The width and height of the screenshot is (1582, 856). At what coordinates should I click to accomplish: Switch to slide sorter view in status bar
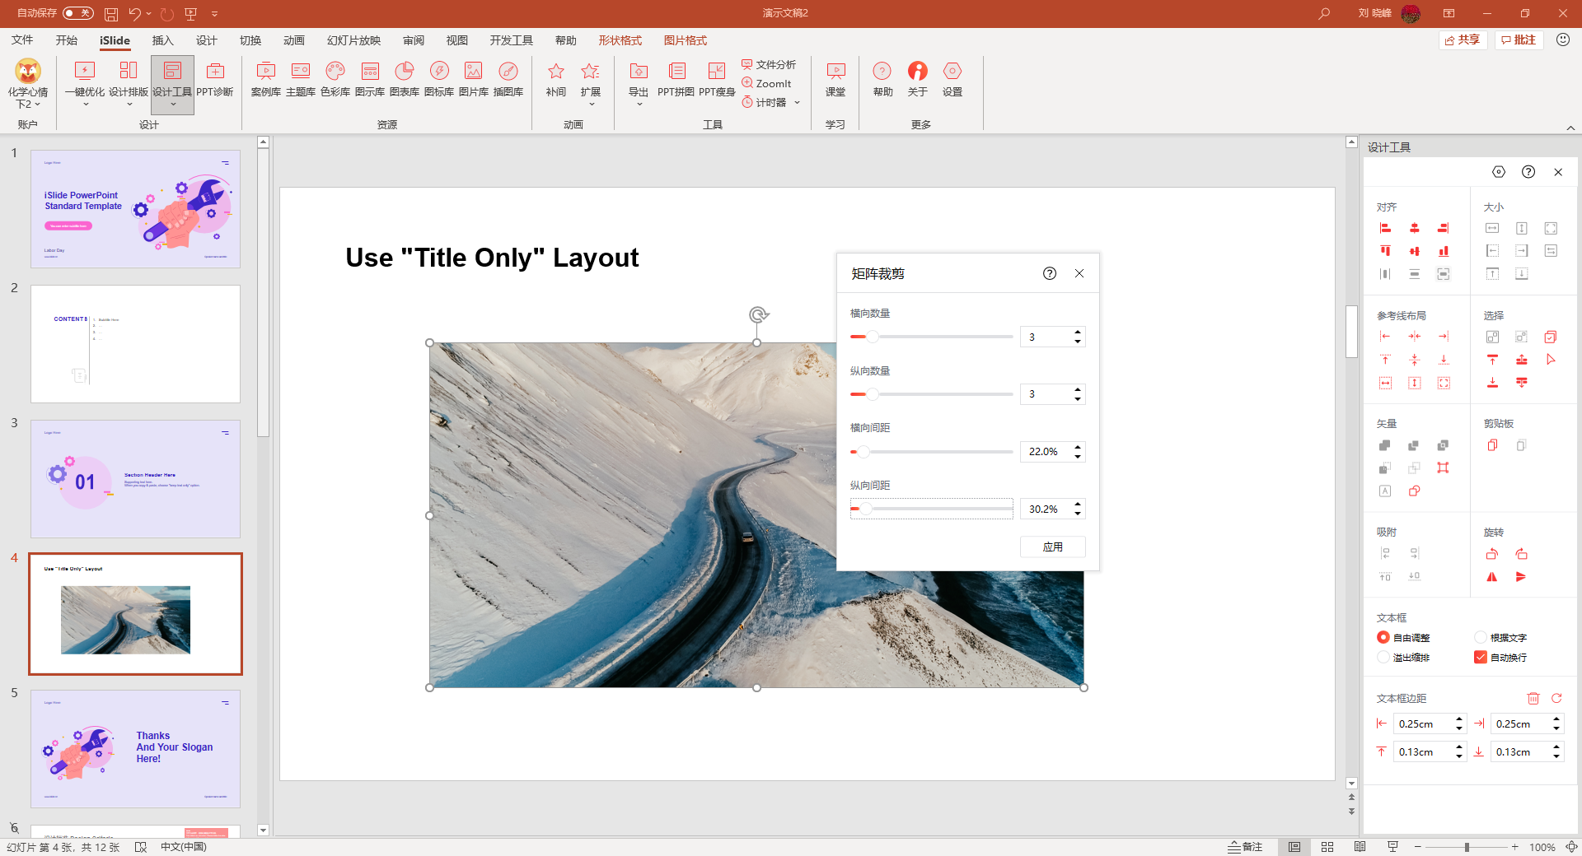(1327, 847)
